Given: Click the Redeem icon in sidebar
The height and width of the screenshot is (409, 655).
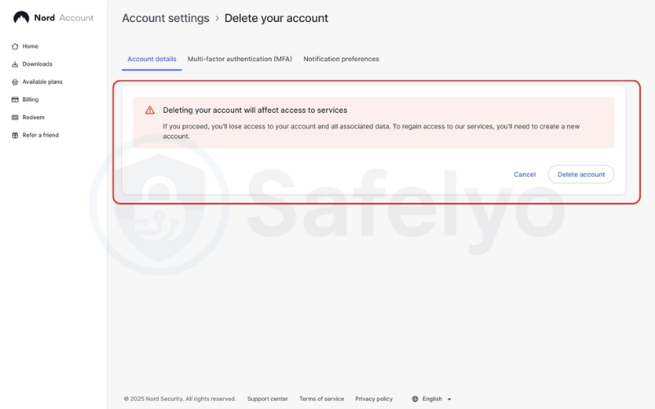Looking at the screenshot, I should 15,118.
